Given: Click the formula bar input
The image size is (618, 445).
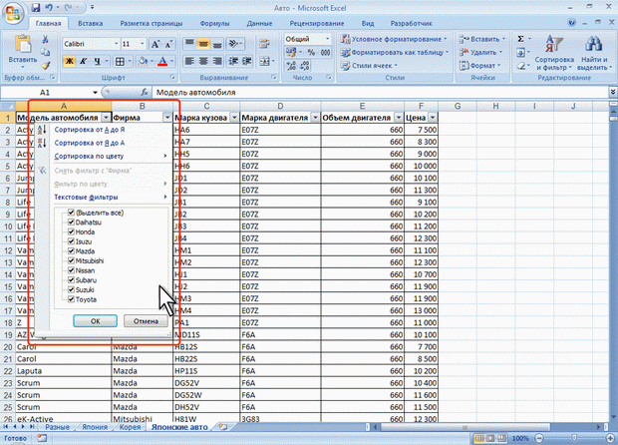Looking at the screenshot, I should point(381,93).
